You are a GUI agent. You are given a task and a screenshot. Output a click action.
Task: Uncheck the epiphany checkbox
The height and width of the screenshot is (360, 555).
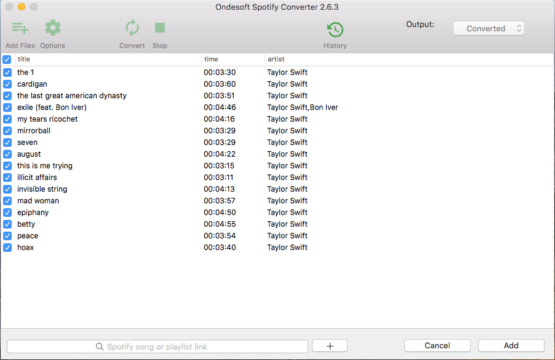click(x=7, y=213)
